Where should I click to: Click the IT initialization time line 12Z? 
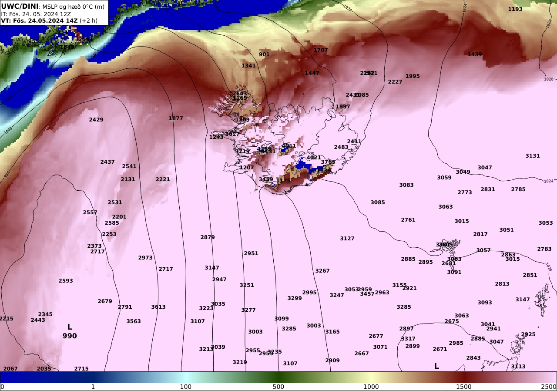pos(36,13)
